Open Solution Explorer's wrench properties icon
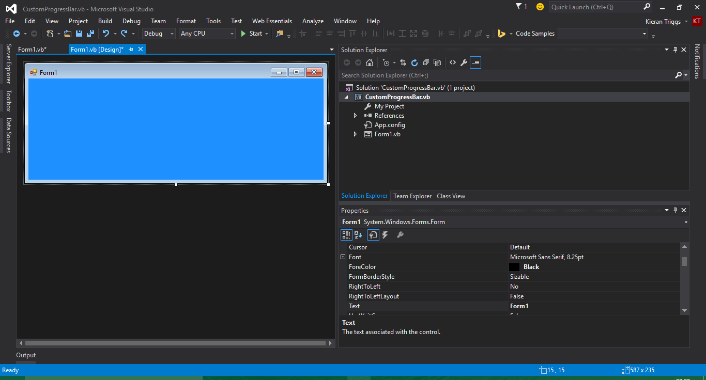This screenshot has width=706, height=380. tap(464, 62)
